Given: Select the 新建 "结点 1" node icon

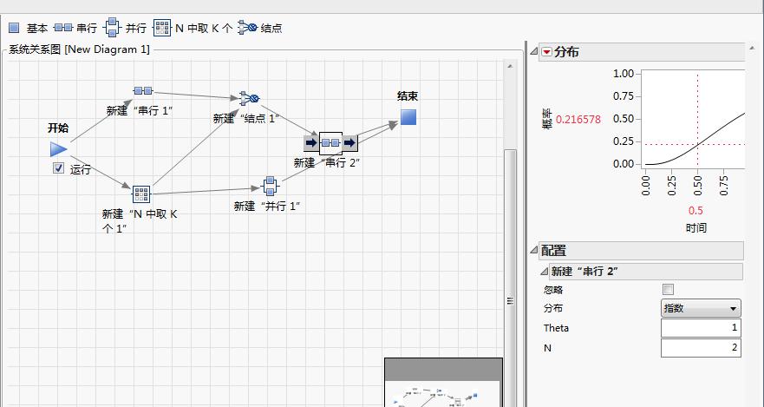Looking at the screenshot, I should 249,98.
